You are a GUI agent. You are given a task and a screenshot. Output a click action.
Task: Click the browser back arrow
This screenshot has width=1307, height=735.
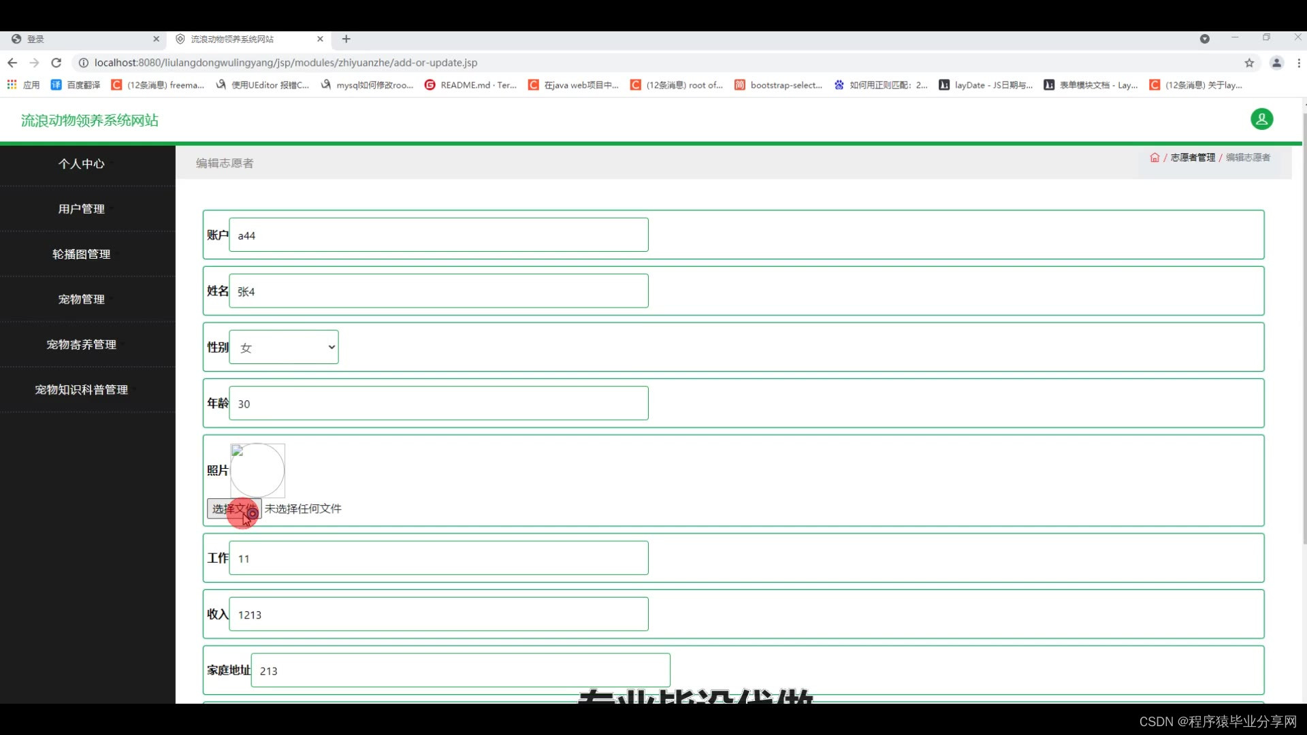[12, 63]
